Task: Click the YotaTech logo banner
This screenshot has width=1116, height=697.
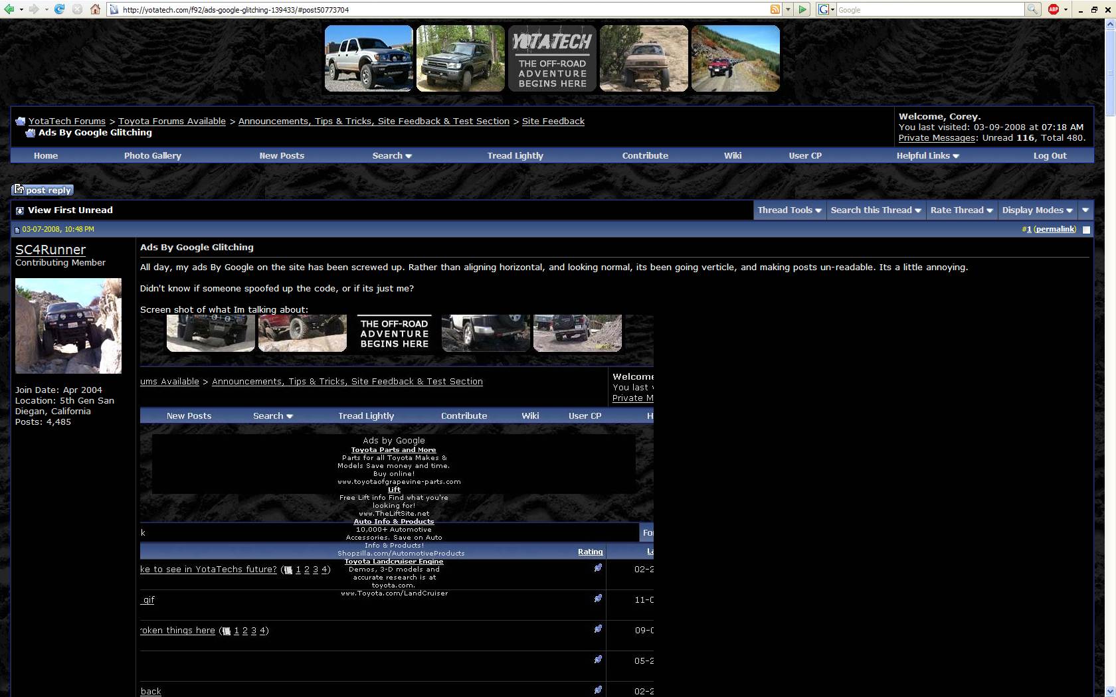Action: coord(552,58)
